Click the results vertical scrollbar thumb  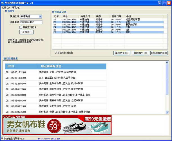pyautogui.click(x=167, y=79)
